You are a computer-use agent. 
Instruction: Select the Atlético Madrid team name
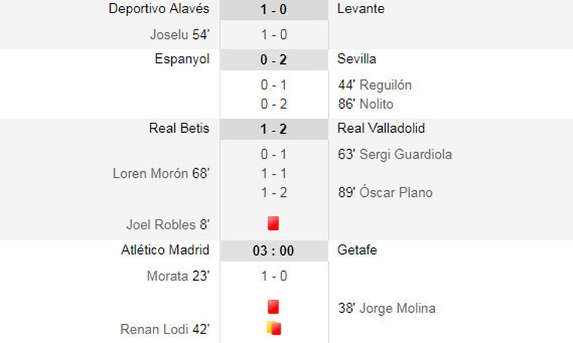tap(165, 250)
